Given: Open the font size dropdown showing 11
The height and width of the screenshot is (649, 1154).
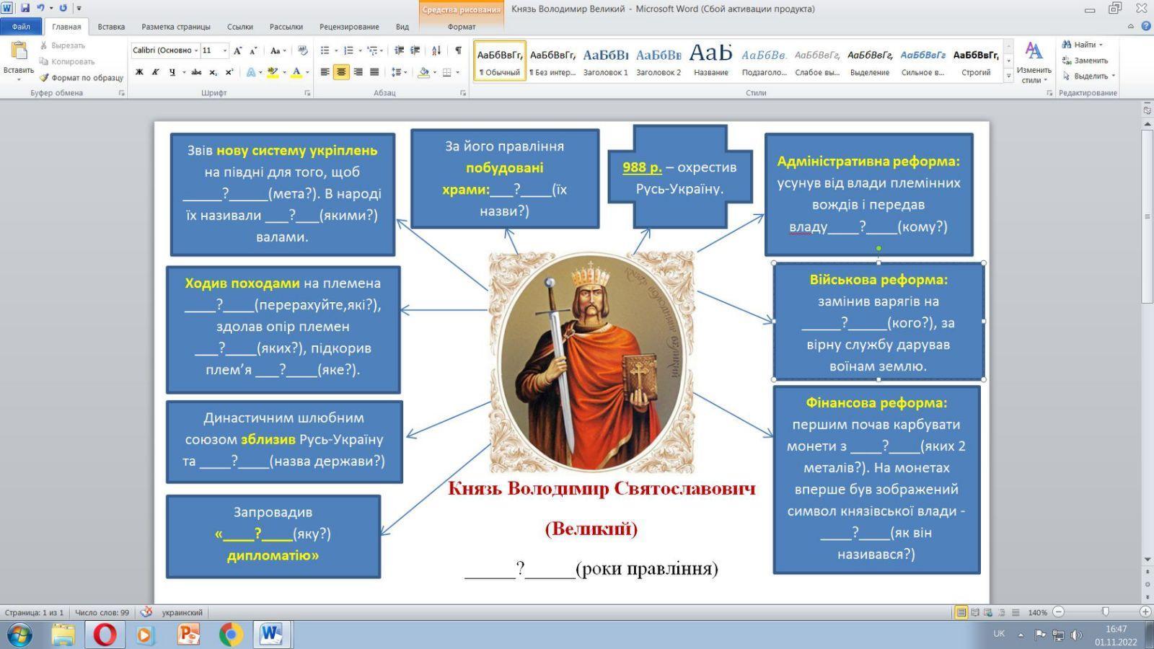Looking at the screenshot, I should click(x=224, y=50).
